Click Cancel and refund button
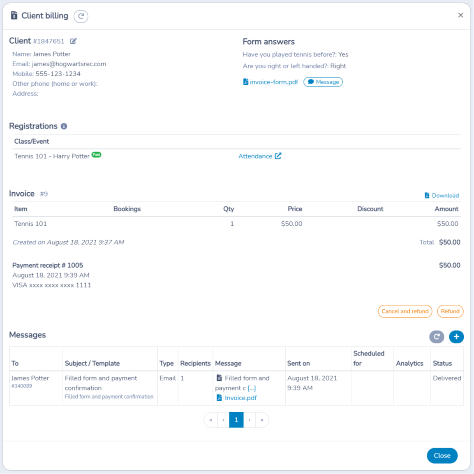 [x=405, y=311]
